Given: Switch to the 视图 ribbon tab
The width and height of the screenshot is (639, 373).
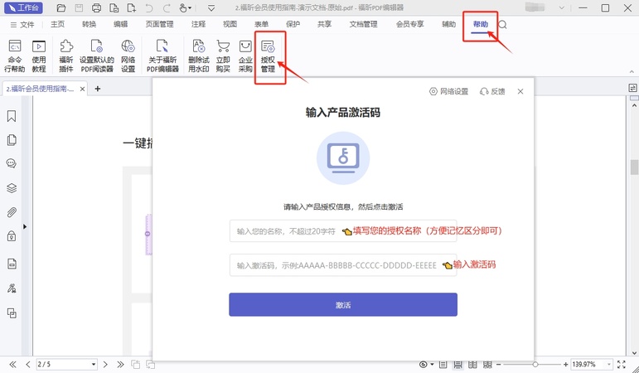Looking at the screenshot, I should point(230,25).
